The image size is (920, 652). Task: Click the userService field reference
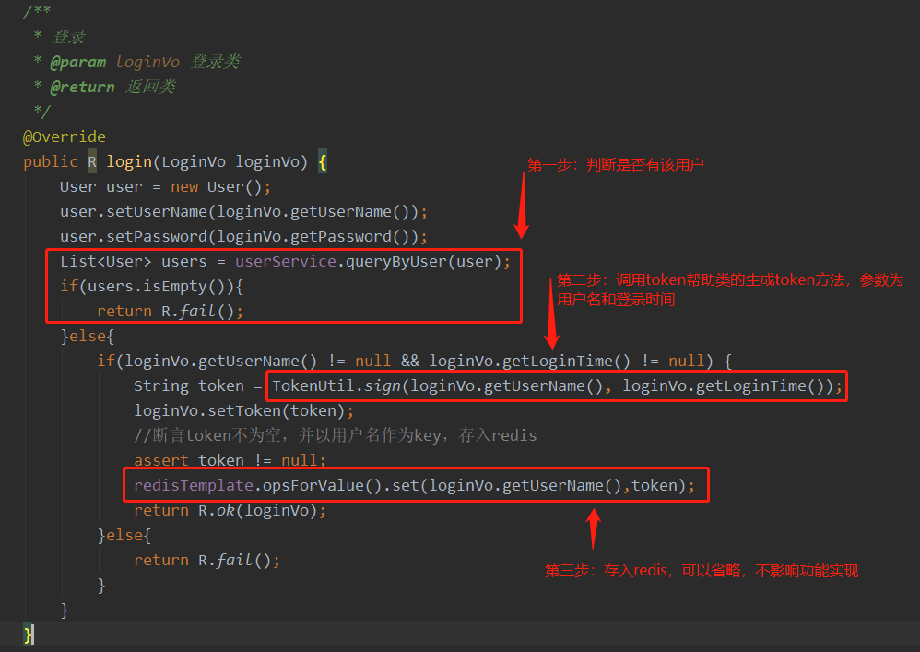pos(286,262)
